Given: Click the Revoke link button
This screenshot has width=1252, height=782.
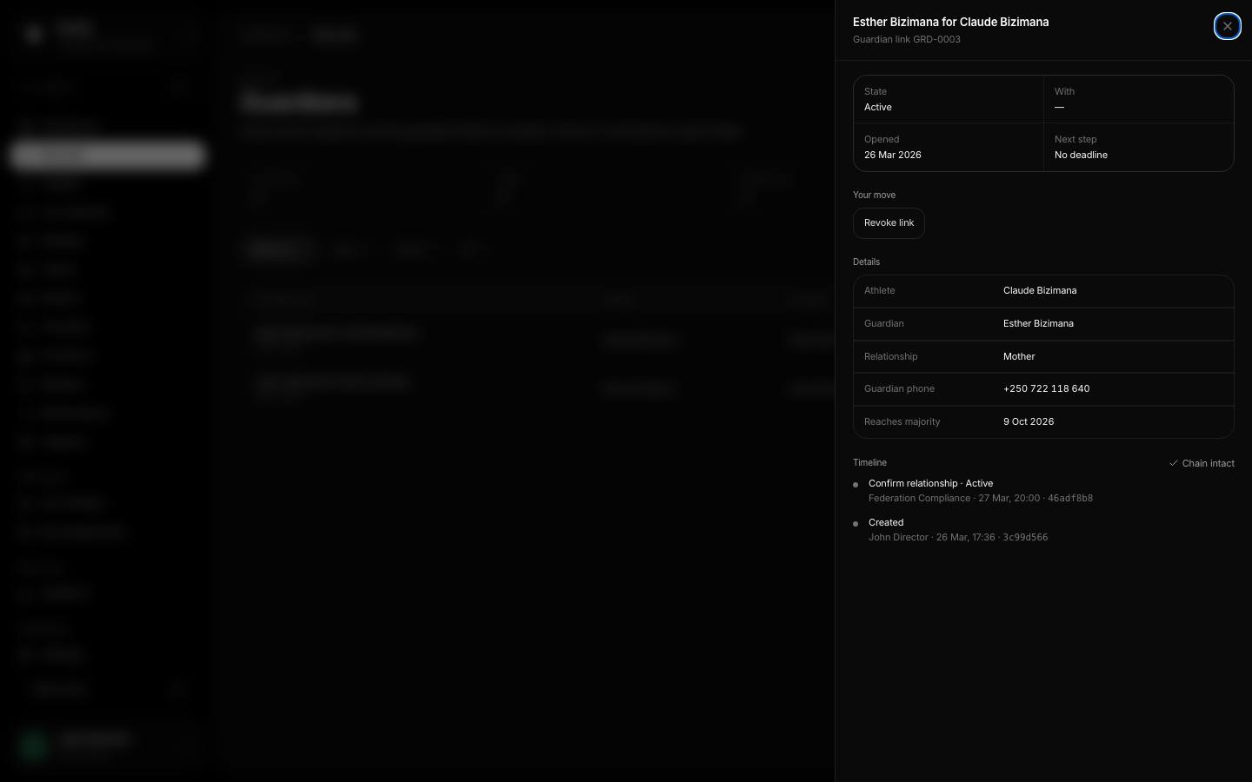Looking at the screenshot, I should 889,223.
